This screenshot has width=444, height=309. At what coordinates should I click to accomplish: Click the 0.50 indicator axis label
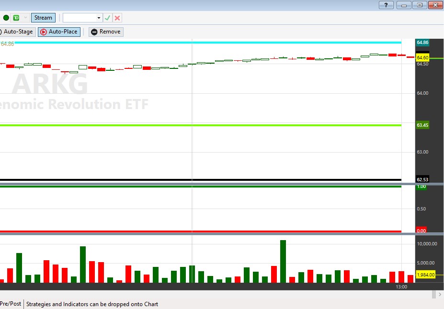(x=421, y=209)
